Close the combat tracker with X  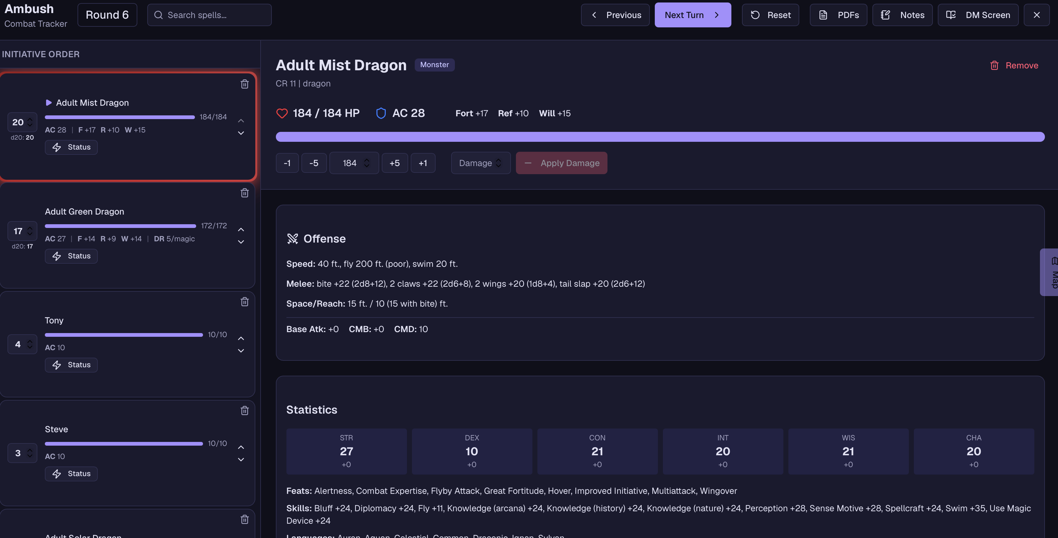(1037, 15)
